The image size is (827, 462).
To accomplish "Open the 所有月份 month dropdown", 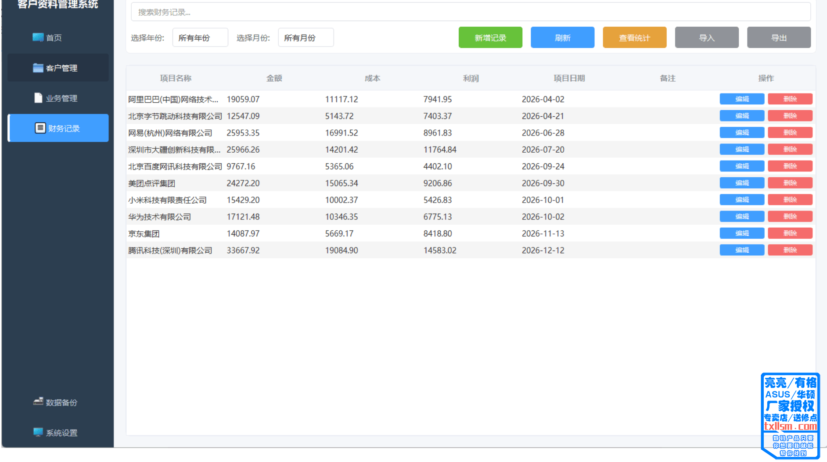I will pyautogui.click(x=306, y=38).
